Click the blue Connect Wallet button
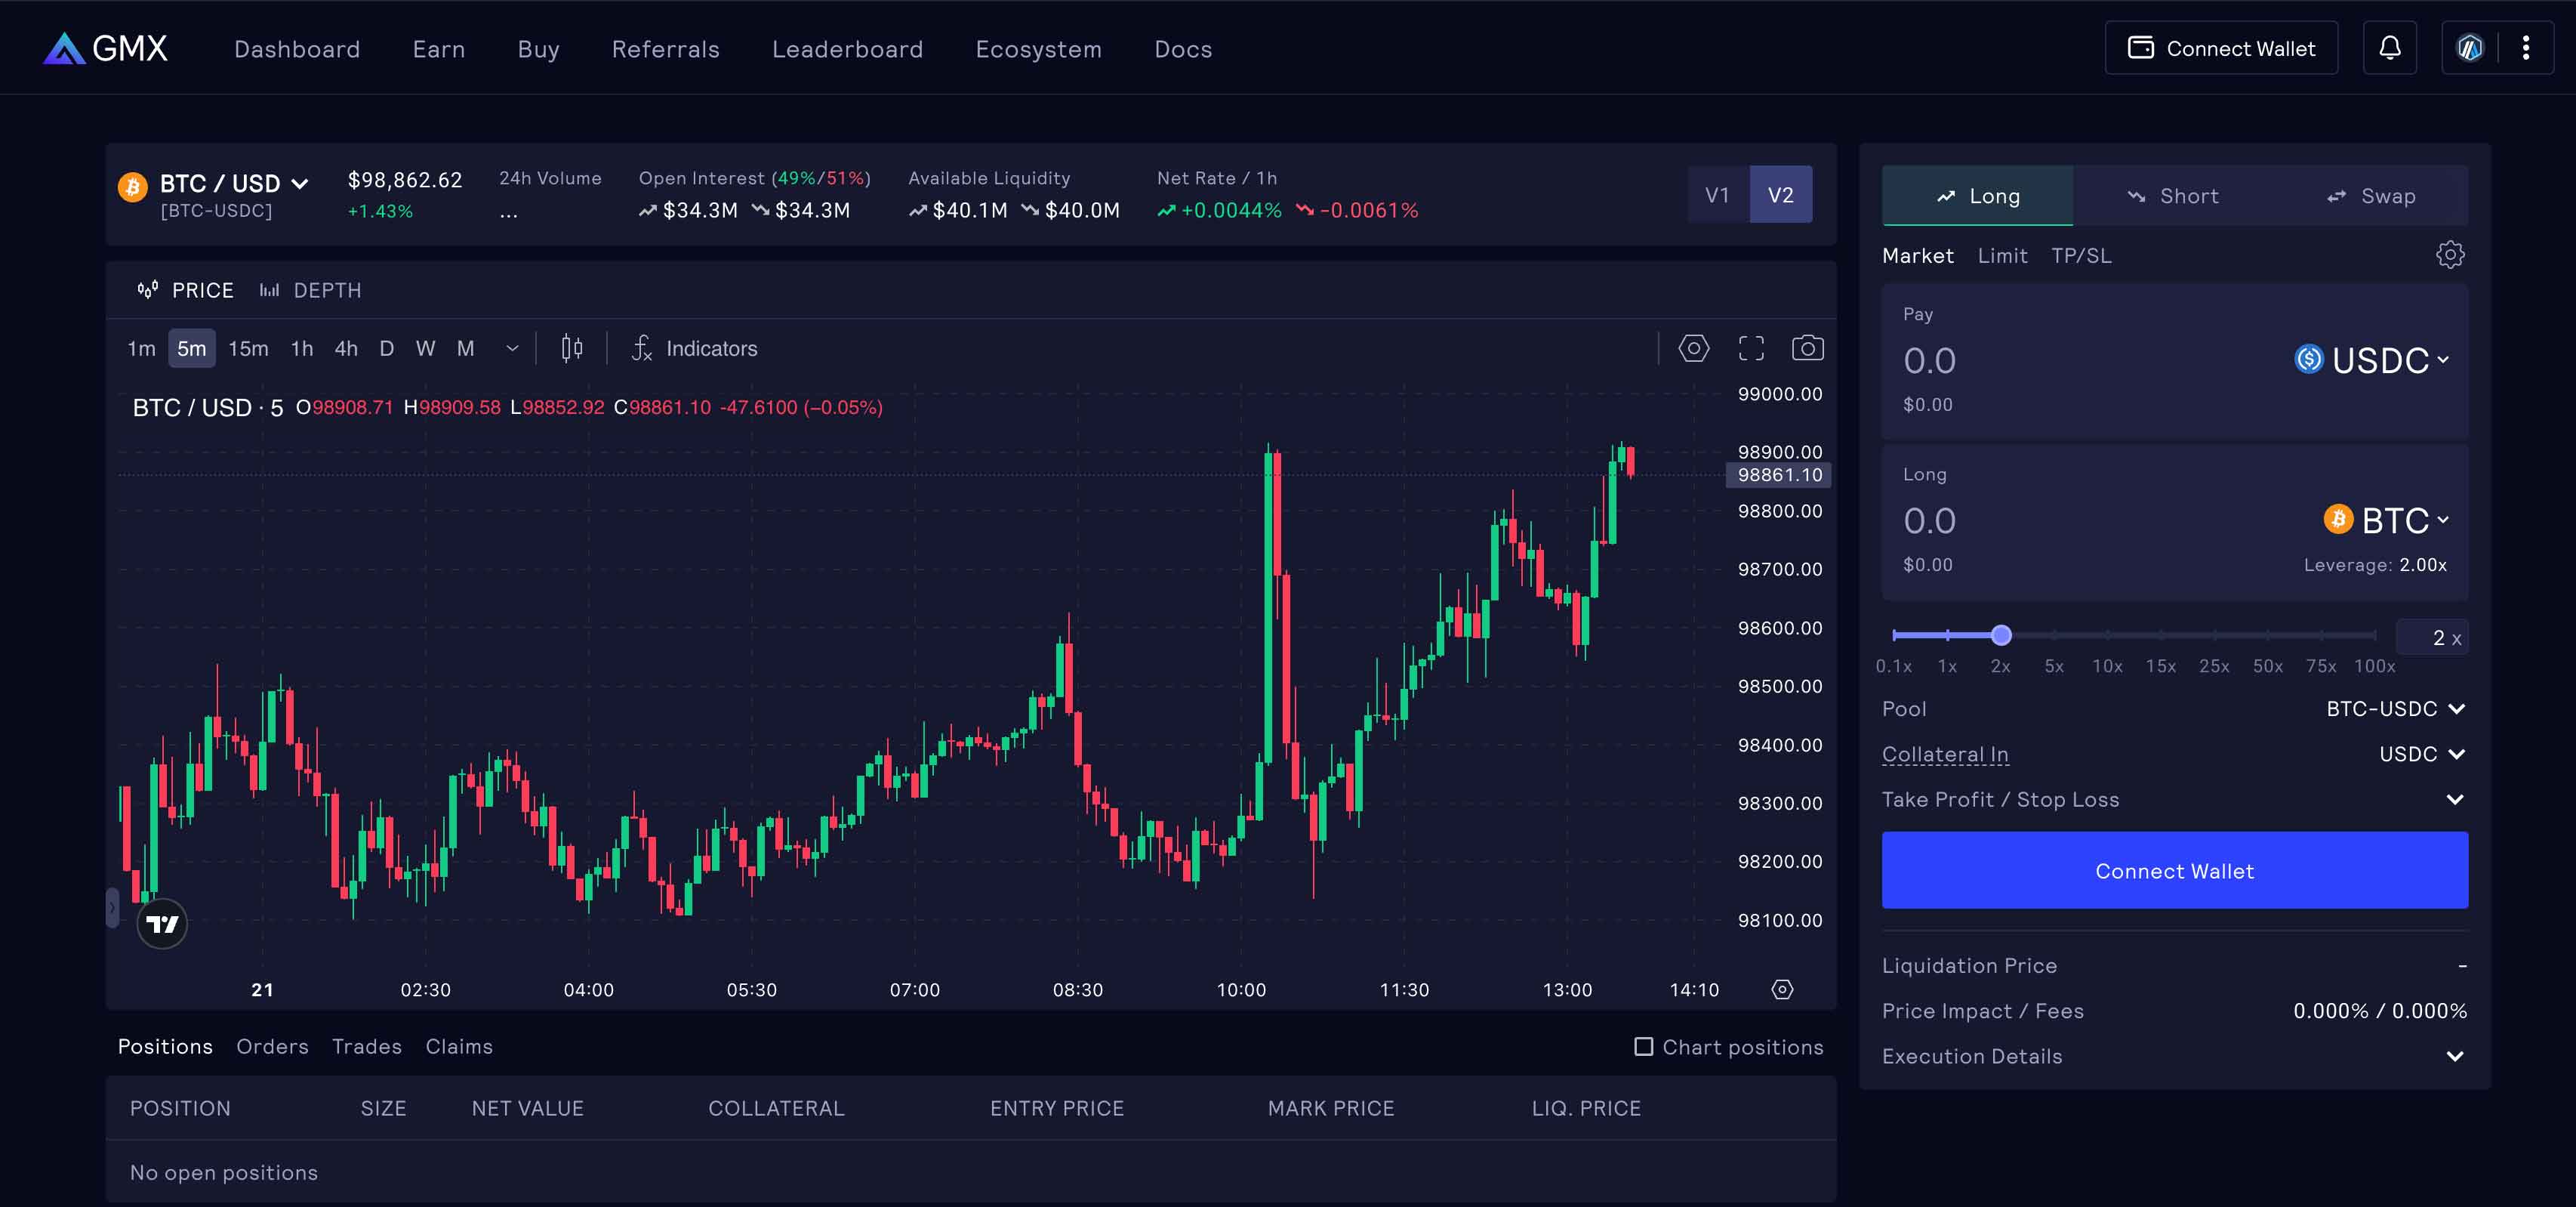The height and width of the screenshot is (1207, 2576). tap(2174, 869)
